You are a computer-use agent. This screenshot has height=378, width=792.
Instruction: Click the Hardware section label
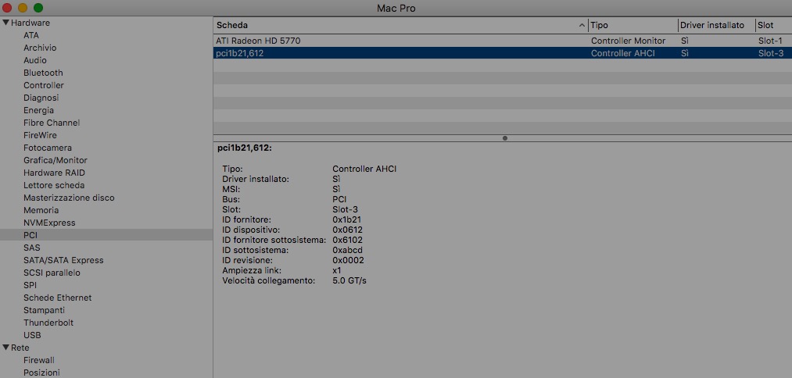point(30,23)
